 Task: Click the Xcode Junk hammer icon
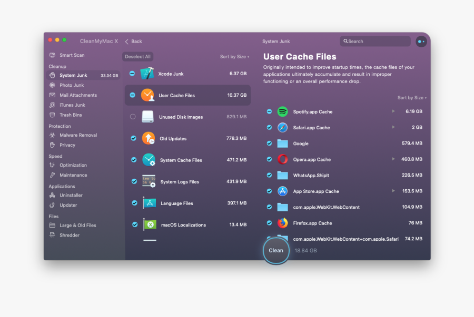point(147,74)
